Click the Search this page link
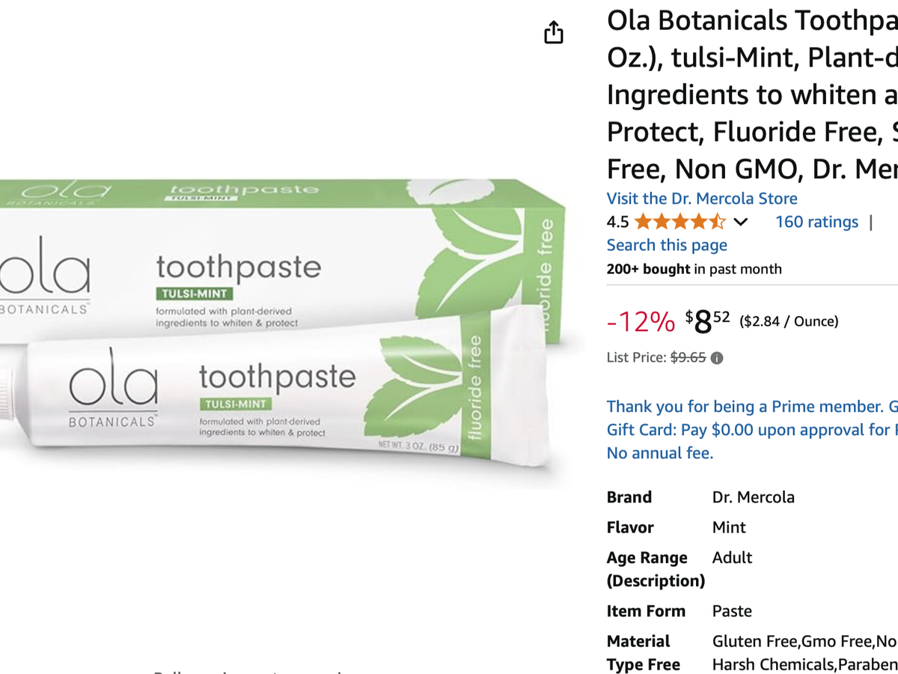898x674 pixels. tap(666, 245)
